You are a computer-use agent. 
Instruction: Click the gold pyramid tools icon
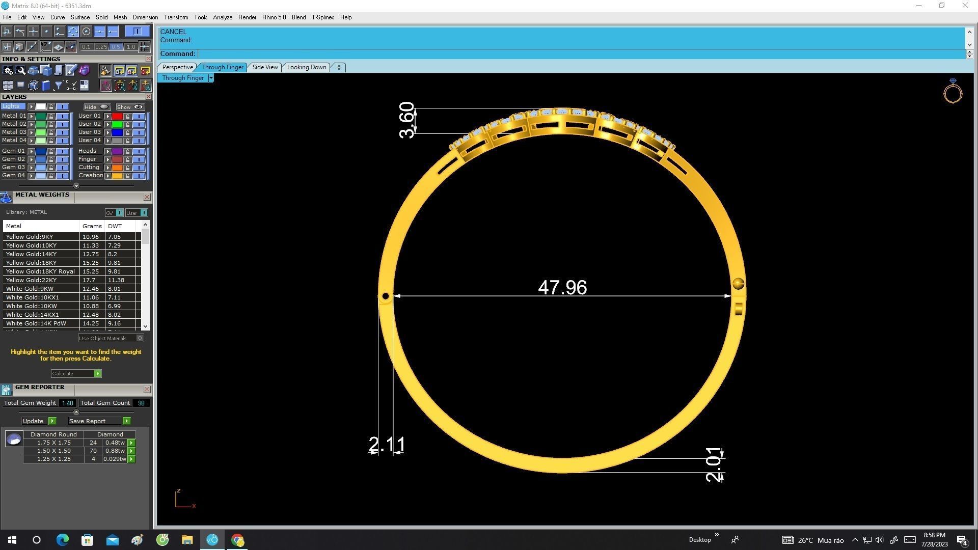[x=105, y=70]
